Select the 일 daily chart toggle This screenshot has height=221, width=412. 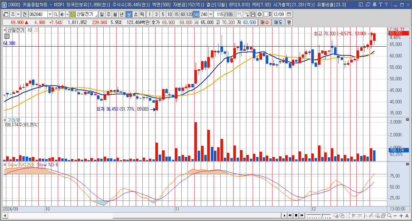tap(102, 15)
